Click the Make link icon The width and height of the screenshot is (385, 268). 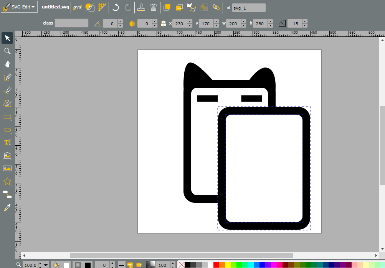coord(216,7)
